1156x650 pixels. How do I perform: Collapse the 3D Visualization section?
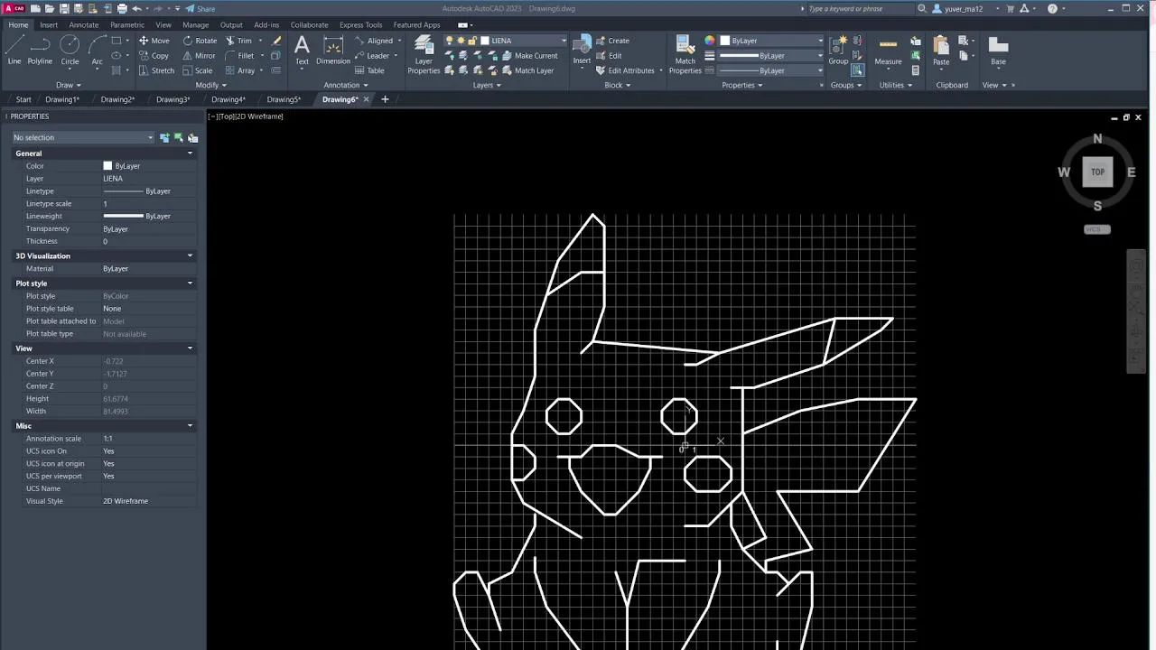coord(190,255)
